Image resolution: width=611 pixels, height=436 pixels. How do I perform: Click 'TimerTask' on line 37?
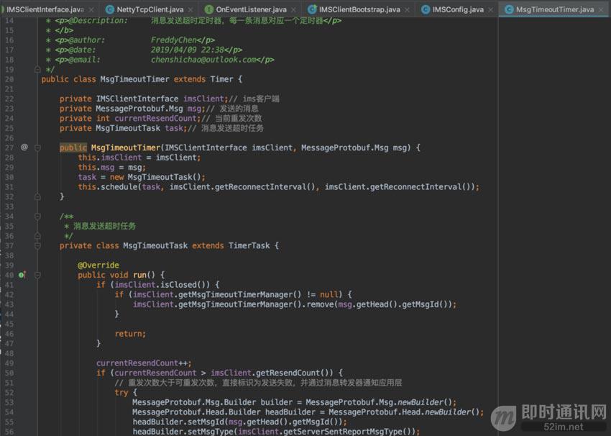point(249,245)
